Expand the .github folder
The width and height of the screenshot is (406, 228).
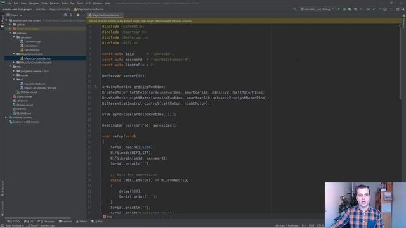[x=10, y=25]
